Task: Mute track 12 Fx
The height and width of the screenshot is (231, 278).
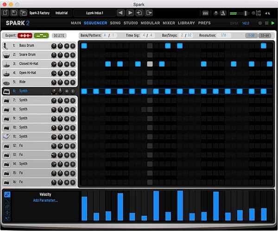Action: click(67, 146)
